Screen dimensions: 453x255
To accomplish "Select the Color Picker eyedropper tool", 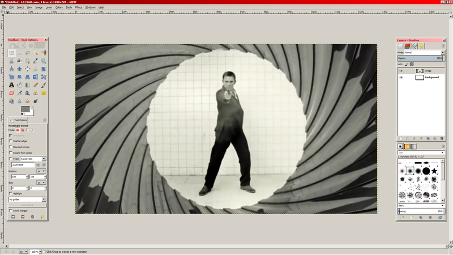I will click(x=36, y=61).
